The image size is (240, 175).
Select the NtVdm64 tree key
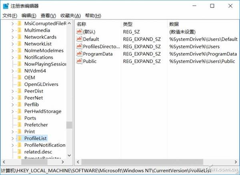pos(35,71)
